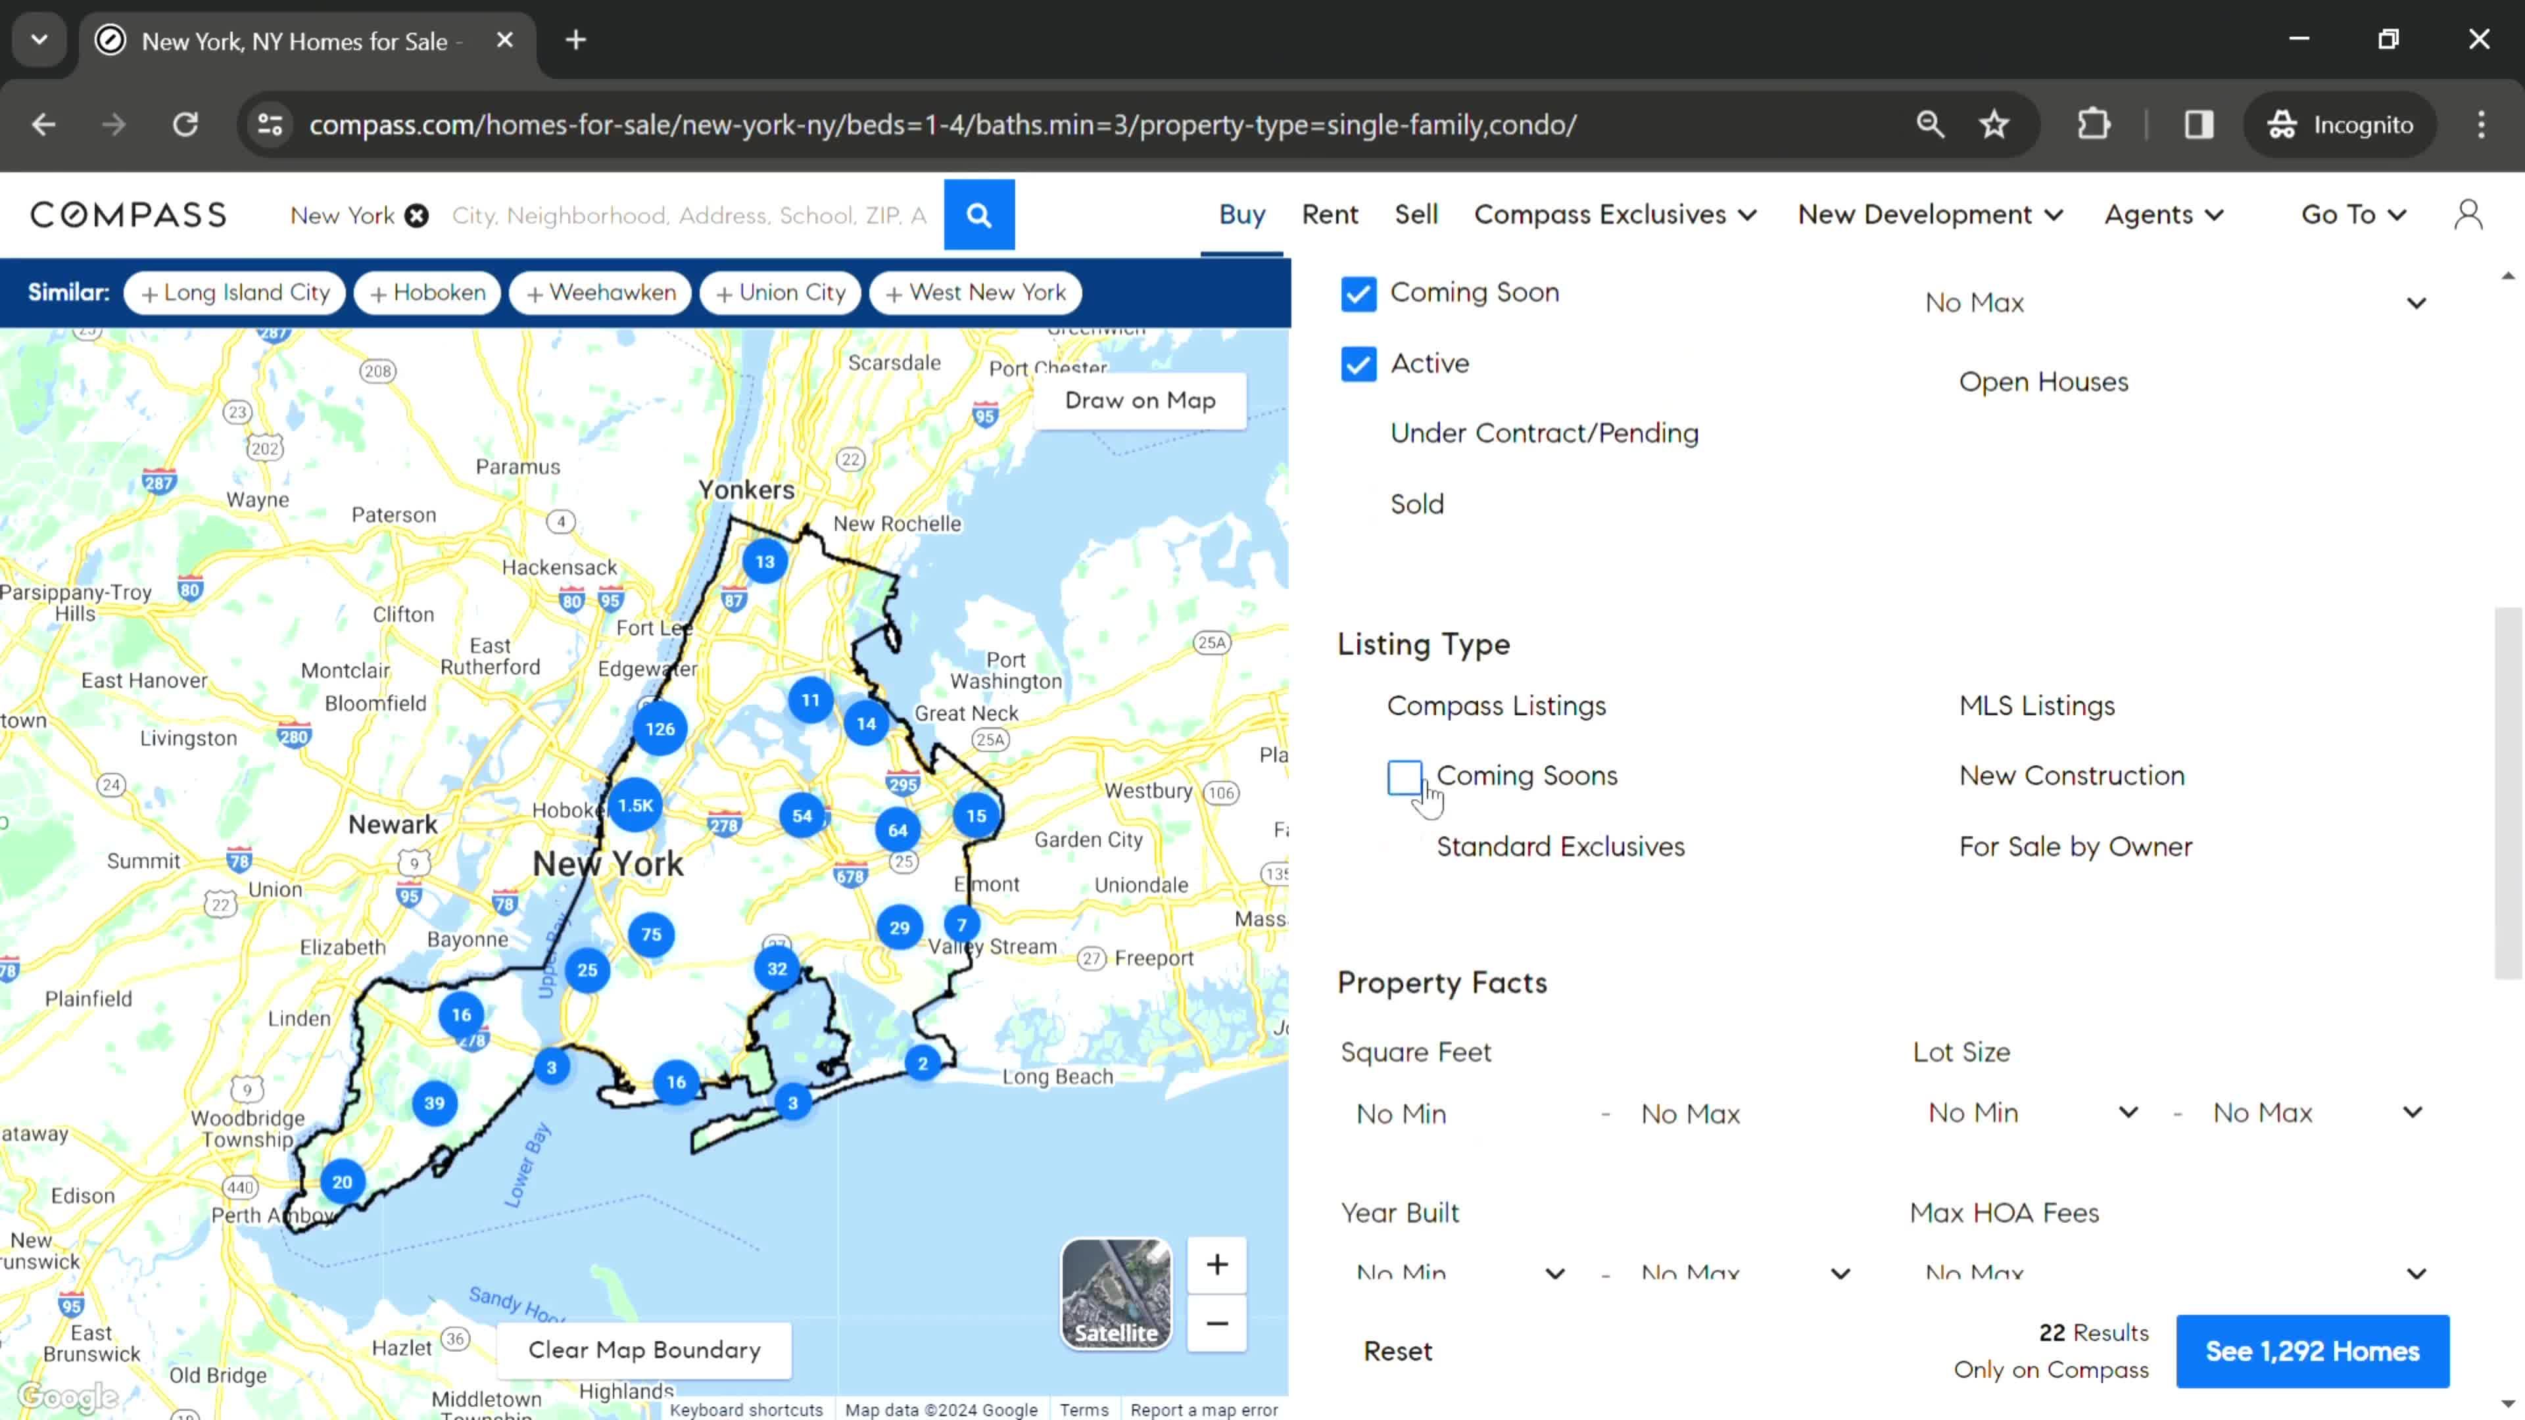Click the 126 listings cluster marker

click(660, 729)
